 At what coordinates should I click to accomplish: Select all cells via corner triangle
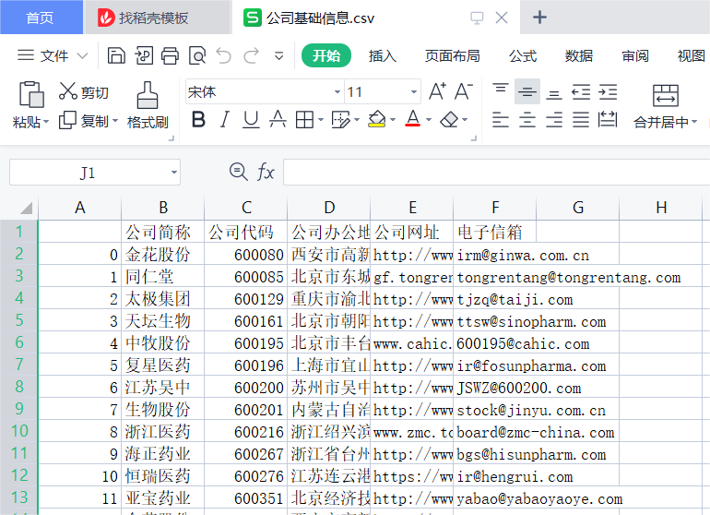click(26, 208)
